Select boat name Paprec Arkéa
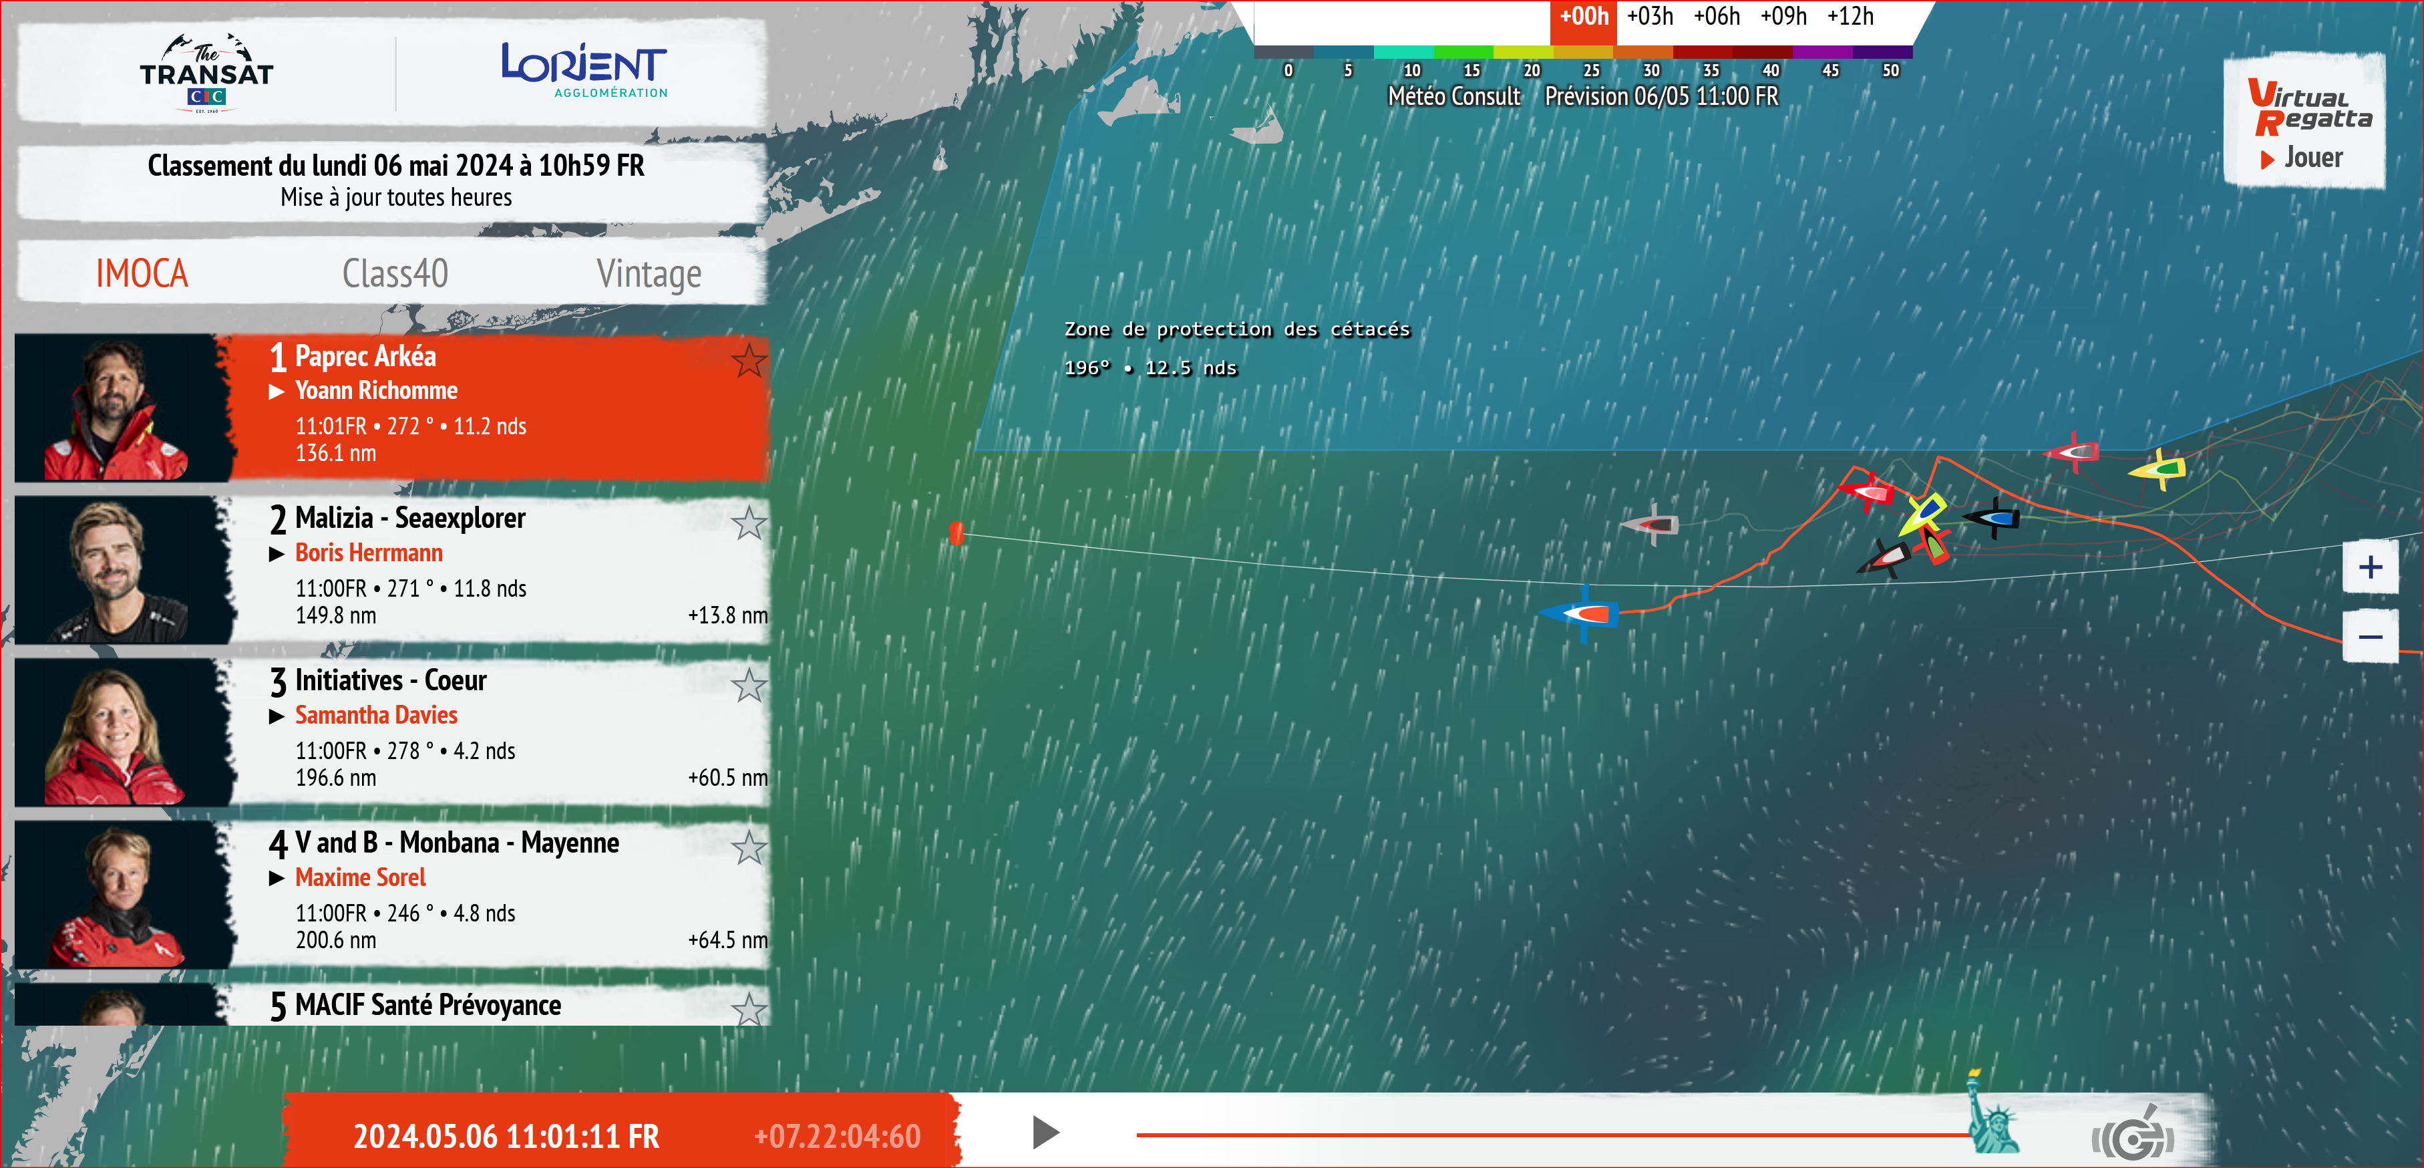 tap(365, 355)
